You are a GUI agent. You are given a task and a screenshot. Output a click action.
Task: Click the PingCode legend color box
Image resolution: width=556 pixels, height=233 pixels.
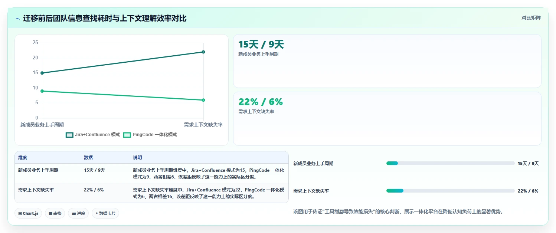click(x=127, y=135)
